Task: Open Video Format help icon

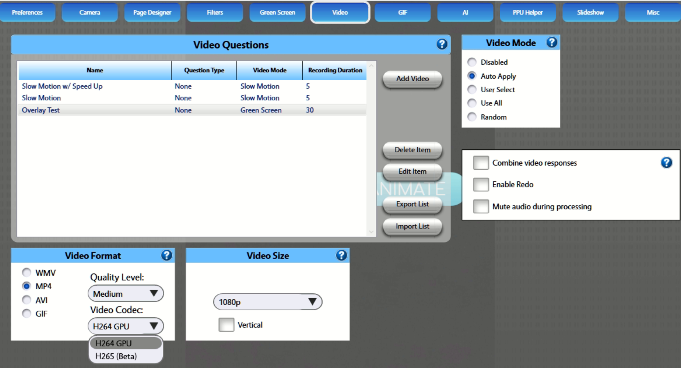Action: [167, 255]
